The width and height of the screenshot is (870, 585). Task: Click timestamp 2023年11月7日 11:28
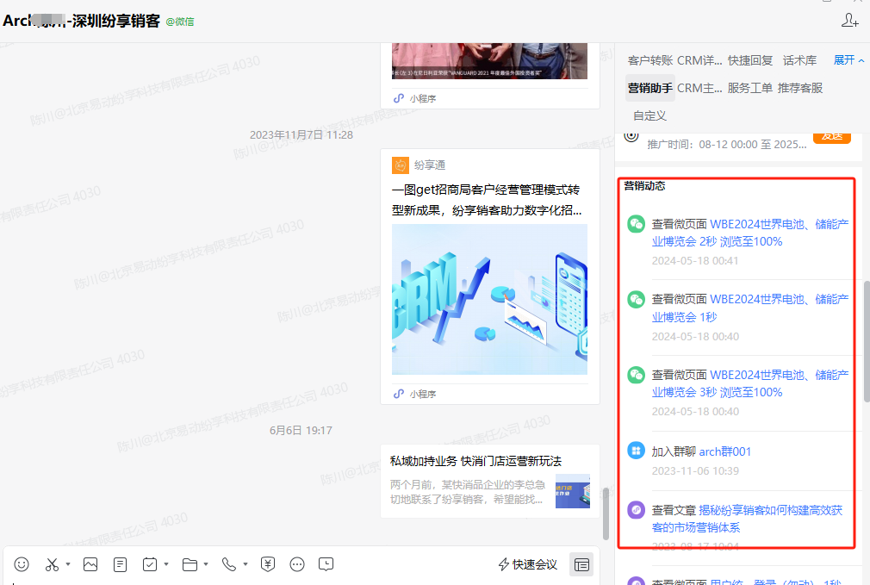click(x=301, y=135)
